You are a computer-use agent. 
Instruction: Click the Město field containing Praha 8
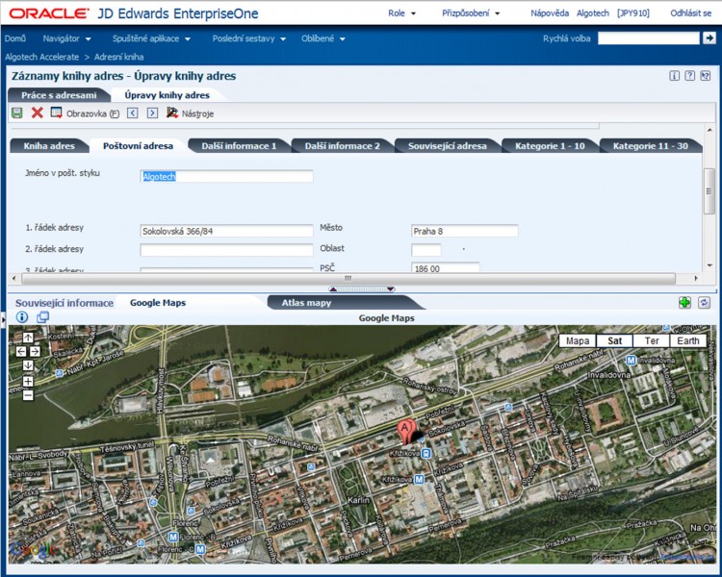(x=464, y=231)
